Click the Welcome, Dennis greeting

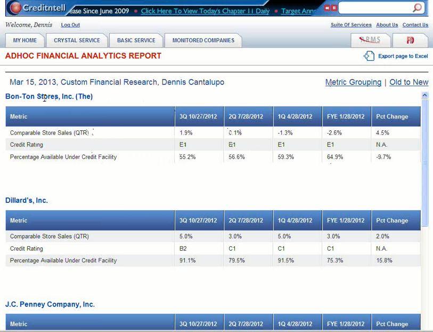point(29,25)
